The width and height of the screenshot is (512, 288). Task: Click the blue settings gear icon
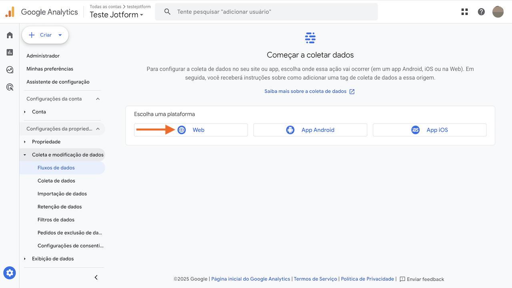10,273
